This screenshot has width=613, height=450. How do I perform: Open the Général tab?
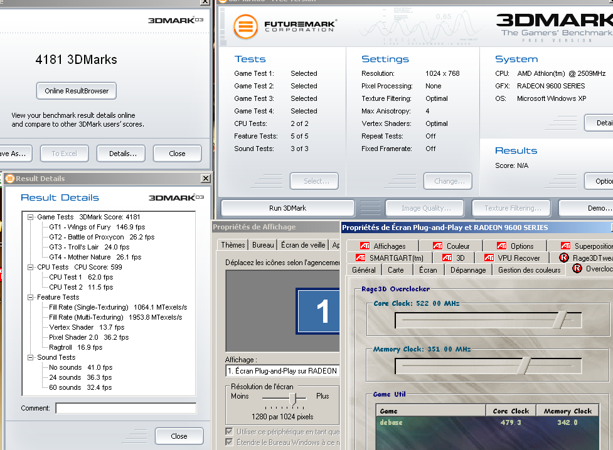point(363,270)
